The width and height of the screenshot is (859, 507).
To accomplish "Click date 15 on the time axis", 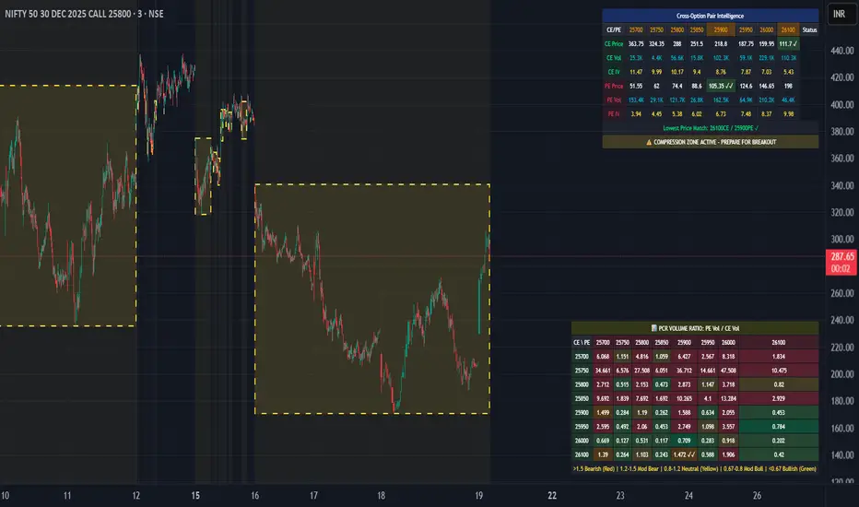I will coord(195,496).
